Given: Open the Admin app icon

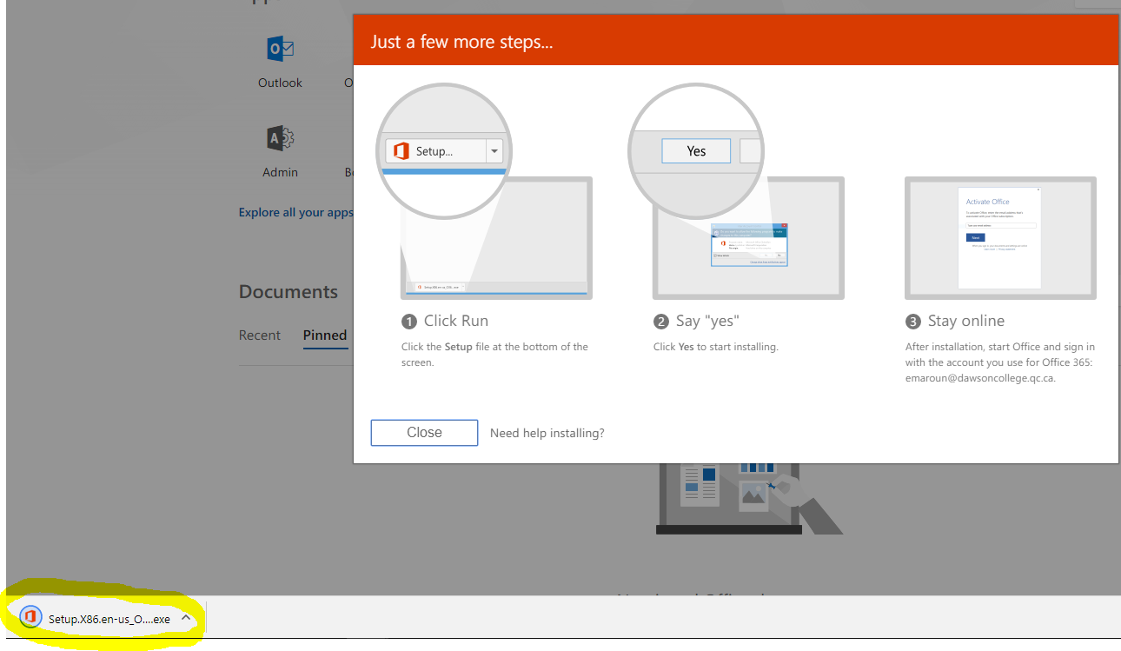Looking at the screenshot, I should [281, 139].
